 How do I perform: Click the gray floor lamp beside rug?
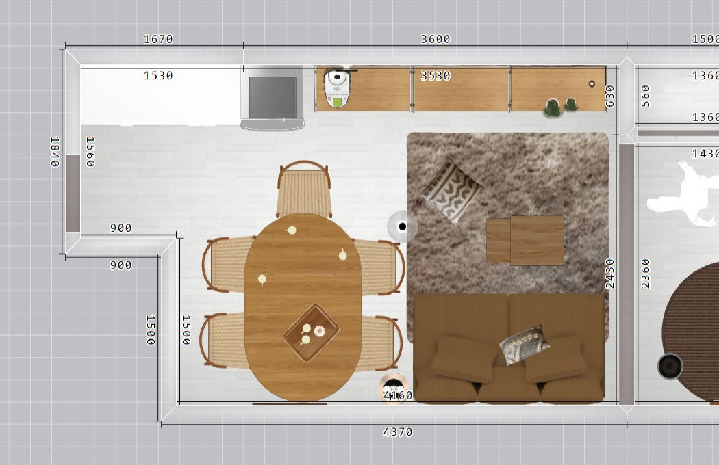pos(402,226)
